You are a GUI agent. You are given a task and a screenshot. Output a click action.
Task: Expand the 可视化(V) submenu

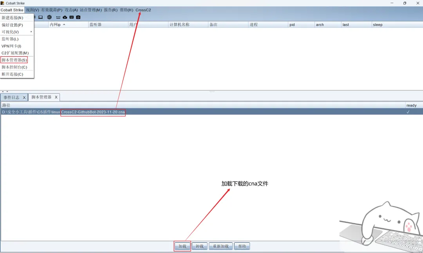tap(17, 32)
